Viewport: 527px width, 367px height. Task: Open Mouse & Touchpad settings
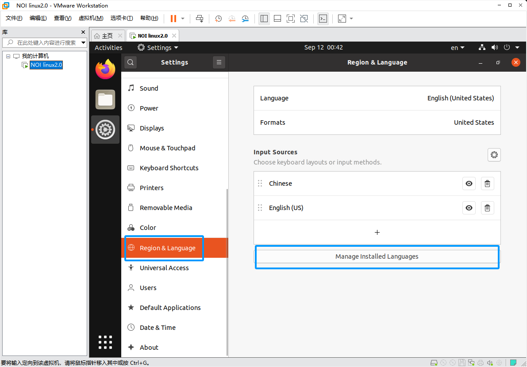(x=175, y=148)
